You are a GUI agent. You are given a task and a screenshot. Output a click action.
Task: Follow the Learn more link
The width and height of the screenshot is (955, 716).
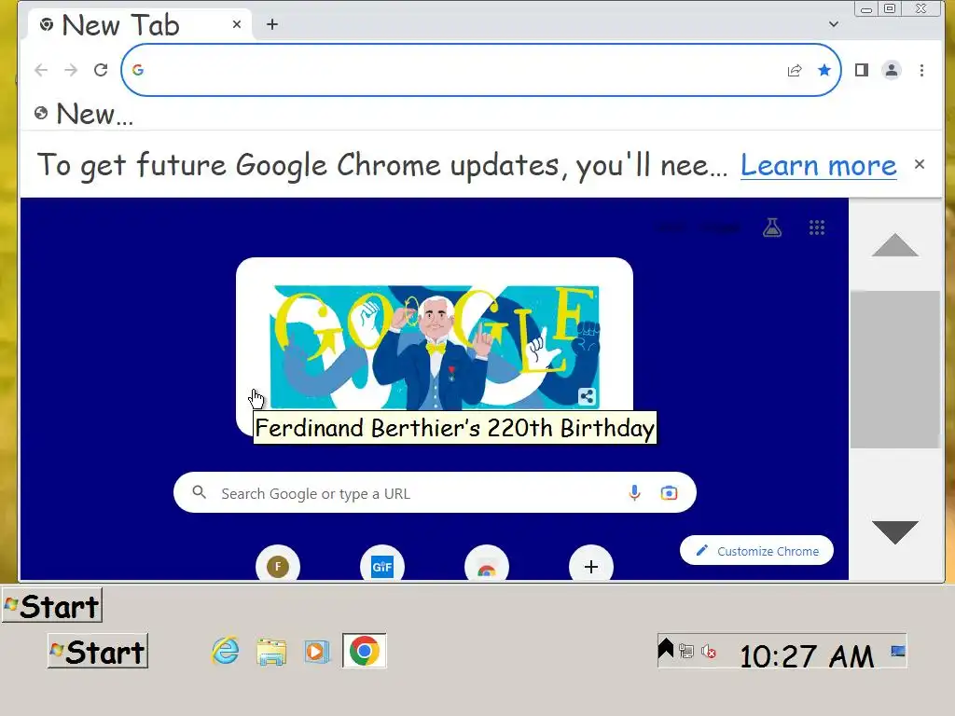pyautogui.click(x=818, y=165)
